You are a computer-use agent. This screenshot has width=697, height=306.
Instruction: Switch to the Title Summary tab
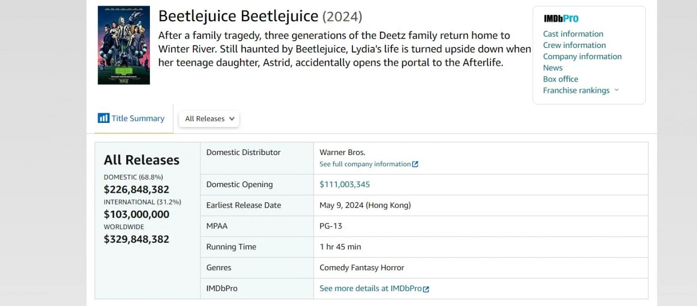(x=131, y=118)
